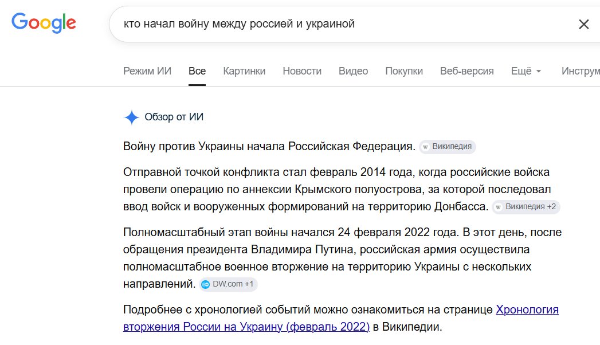Clear the search query with the X
Image resolution: width=600 pixels, height=345 pixels.
pyautogui.click(x=583, y=24)
